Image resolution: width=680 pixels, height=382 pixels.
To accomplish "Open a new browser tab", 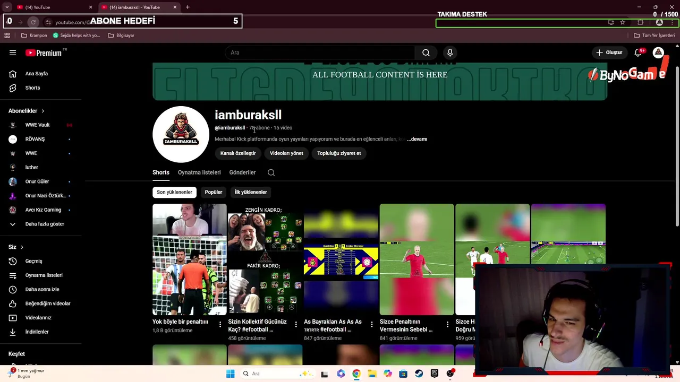I will coord(188,7).
